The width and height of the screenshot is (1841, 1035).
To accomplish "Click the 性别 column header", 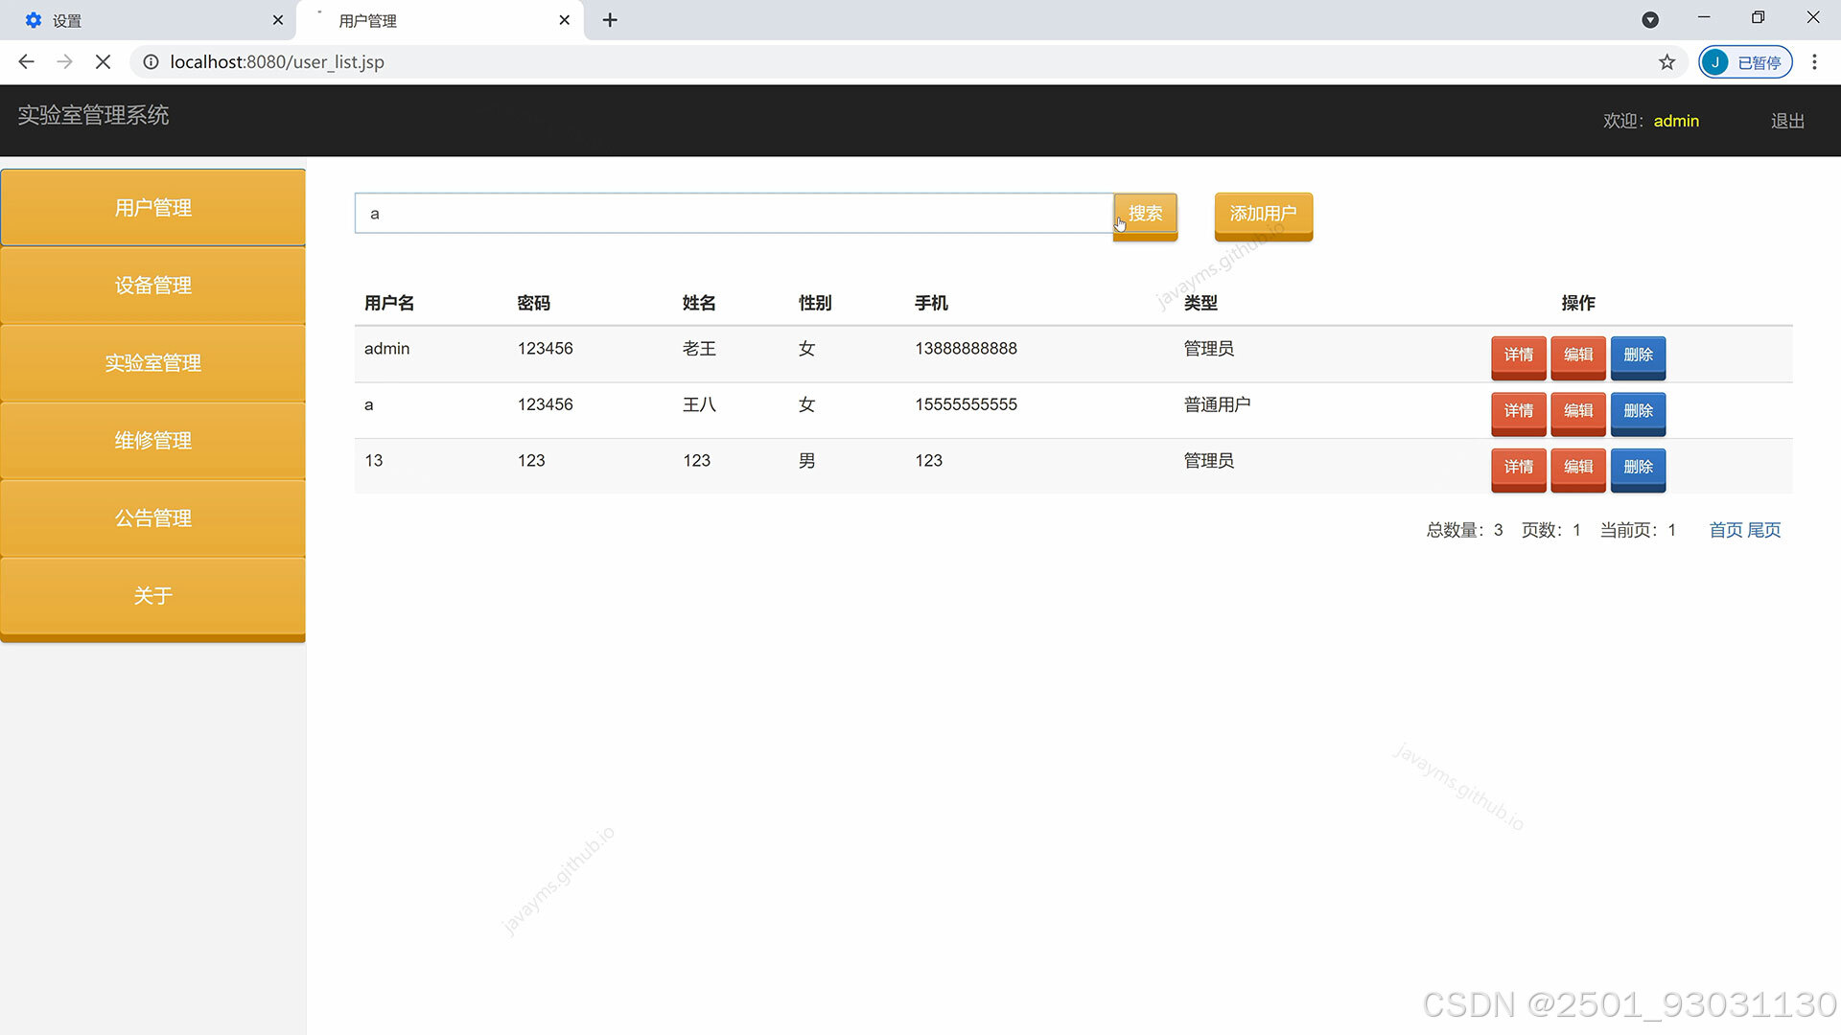I will pos(815,303).
